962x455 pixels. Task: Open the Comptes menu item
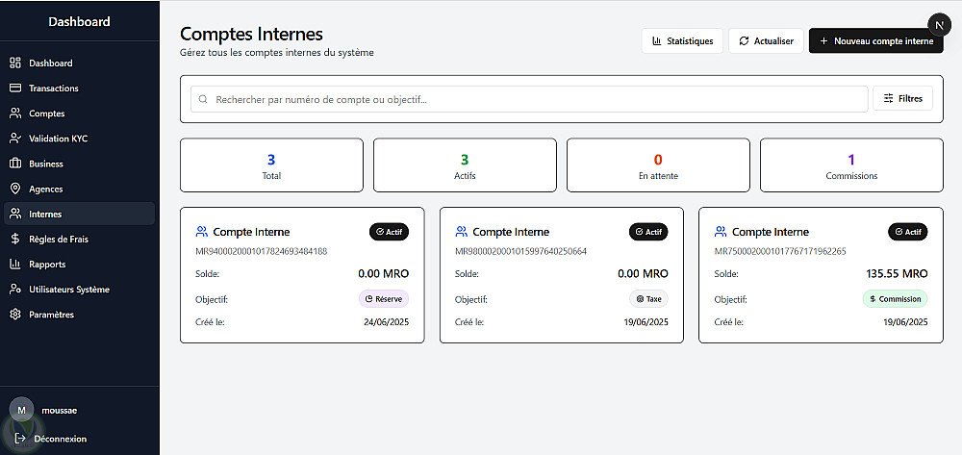click(x=47, y=114)
